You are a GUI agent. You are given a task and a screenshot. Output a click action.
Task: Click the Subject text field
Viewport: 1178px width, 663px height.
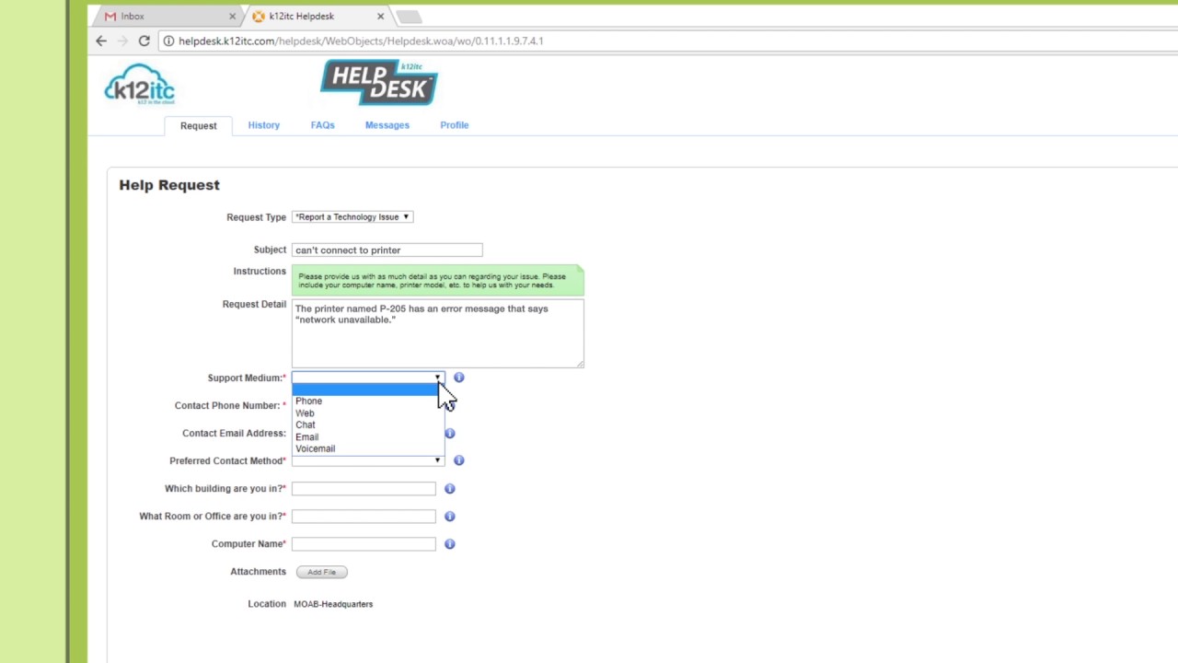coord(387,250)
